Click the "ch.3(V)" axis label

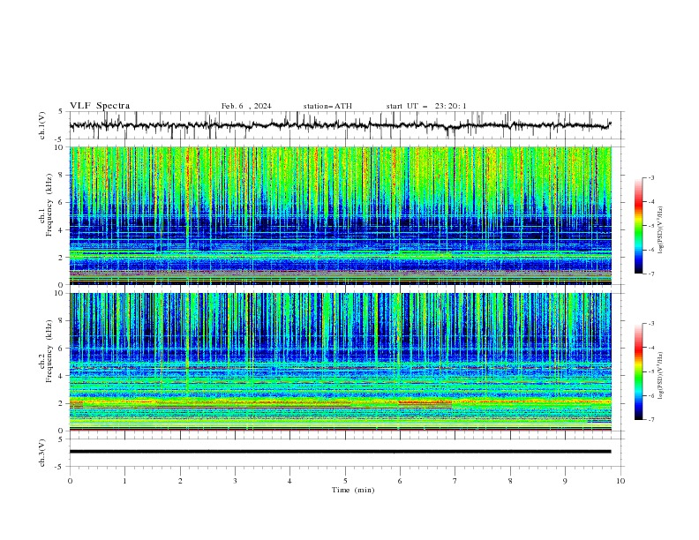tap(42, 453)
